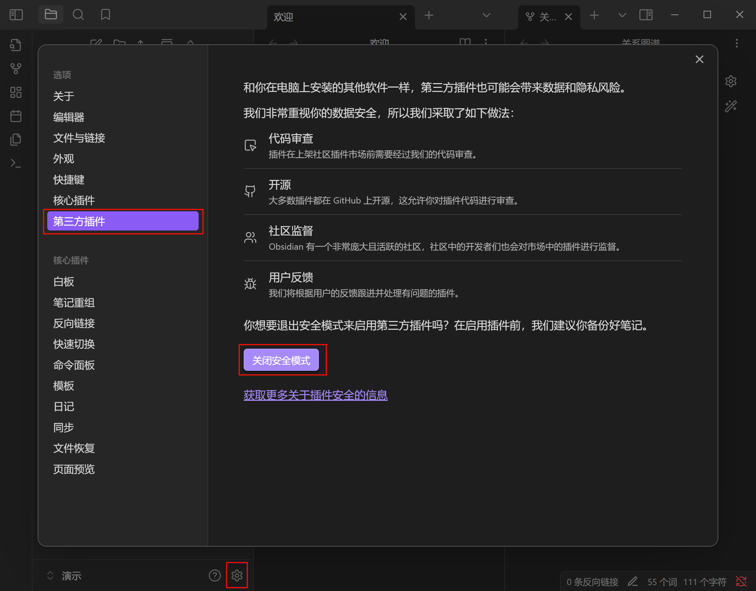Click the sync status icon
The width and height of the screenshot is (756, 591).
pos(741,581)
